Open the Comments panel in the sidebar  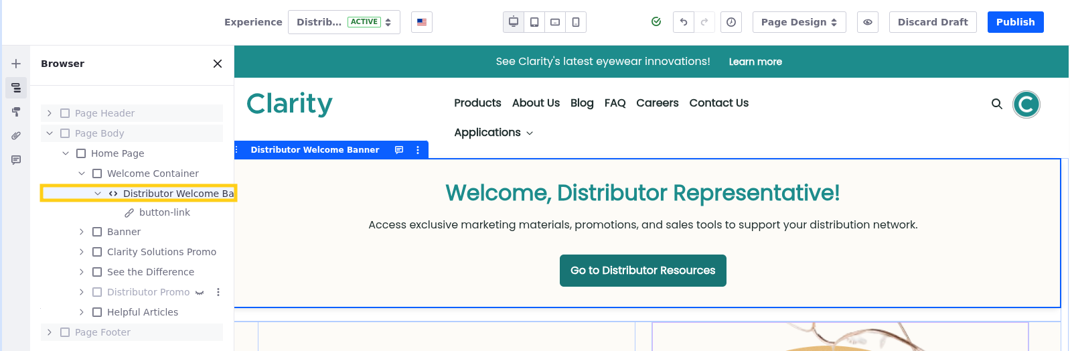coord(16,160)
